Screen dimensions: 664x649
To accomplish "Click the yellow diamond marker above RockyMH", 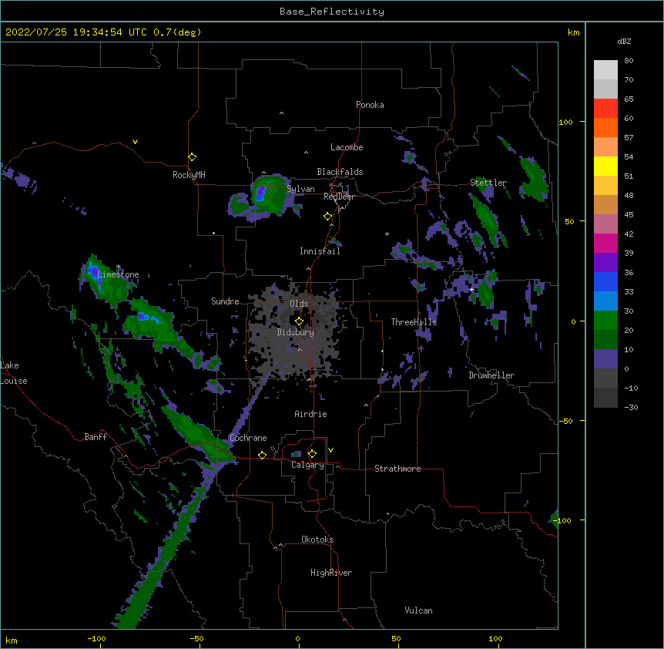I will (x=193, y=157).
